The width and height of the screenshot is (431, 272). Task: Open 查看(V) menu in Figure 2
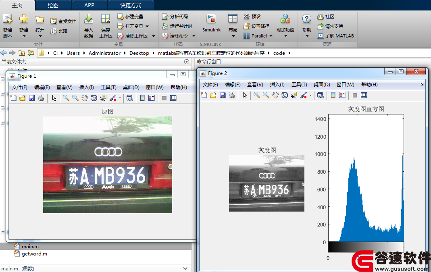[x=255, y=85]
